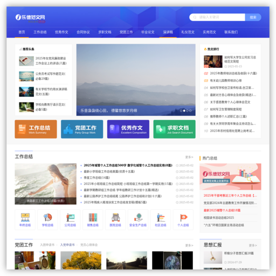
Task: Click the pink 乐德范文网 promo banner
Action: pos(230,177)
